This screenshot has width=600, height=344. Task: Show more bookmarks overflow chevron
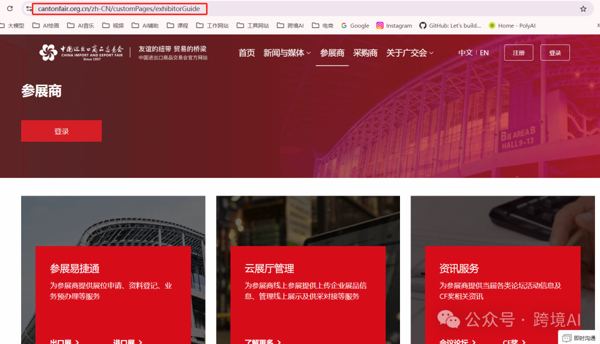(x=598, y=26)
